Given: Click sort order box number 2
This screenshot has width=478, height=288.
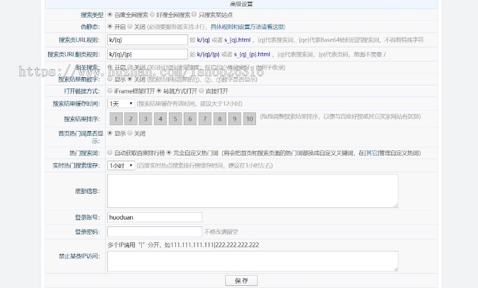Looking at the screenshot, I should point(131,119).
